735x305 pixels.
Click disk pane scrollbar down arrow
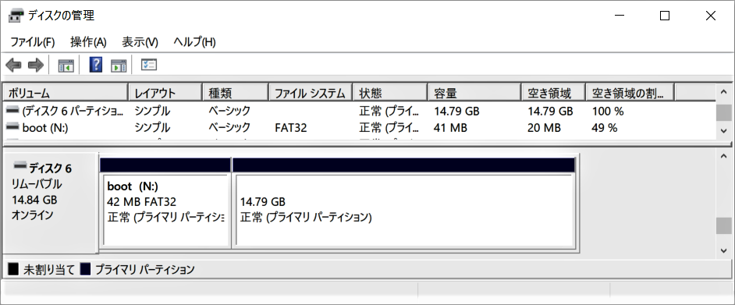click(723, 250)
